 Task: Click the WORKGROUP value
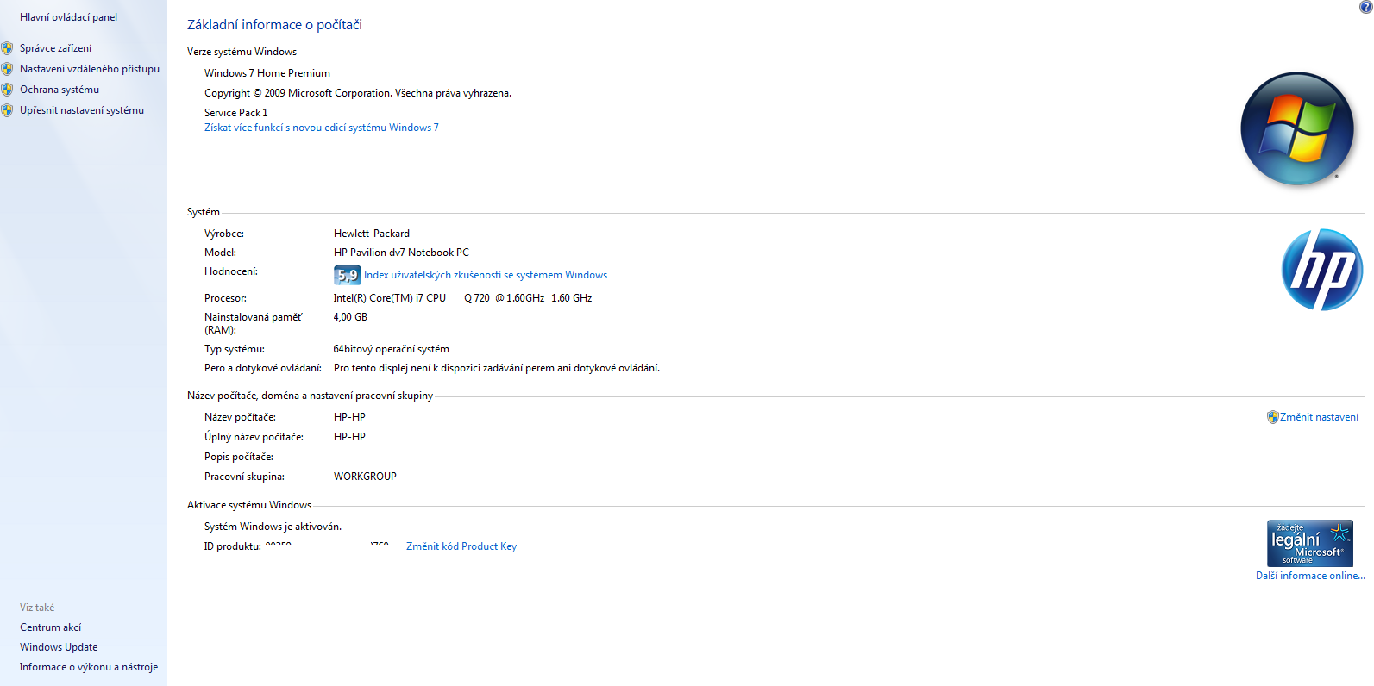tap(366, 477)
